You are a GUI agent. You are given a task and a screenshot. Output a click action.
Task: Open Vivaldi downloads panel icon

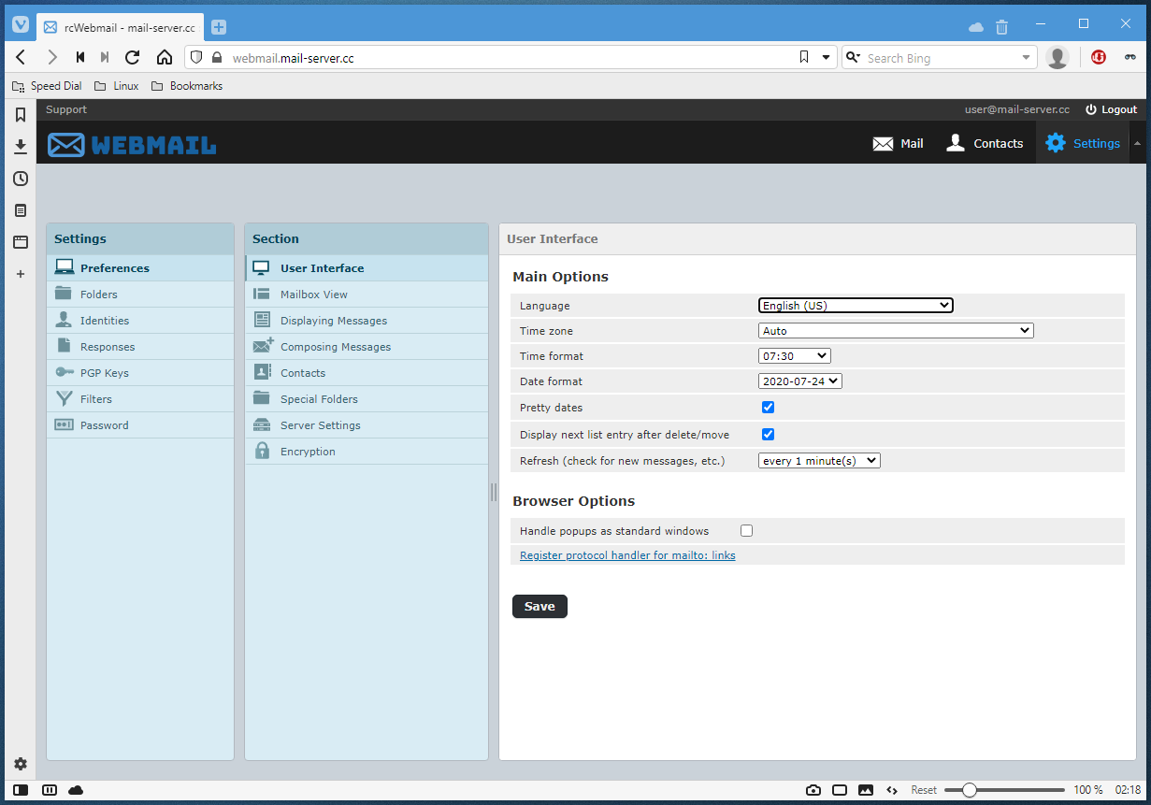pos(21,147)
